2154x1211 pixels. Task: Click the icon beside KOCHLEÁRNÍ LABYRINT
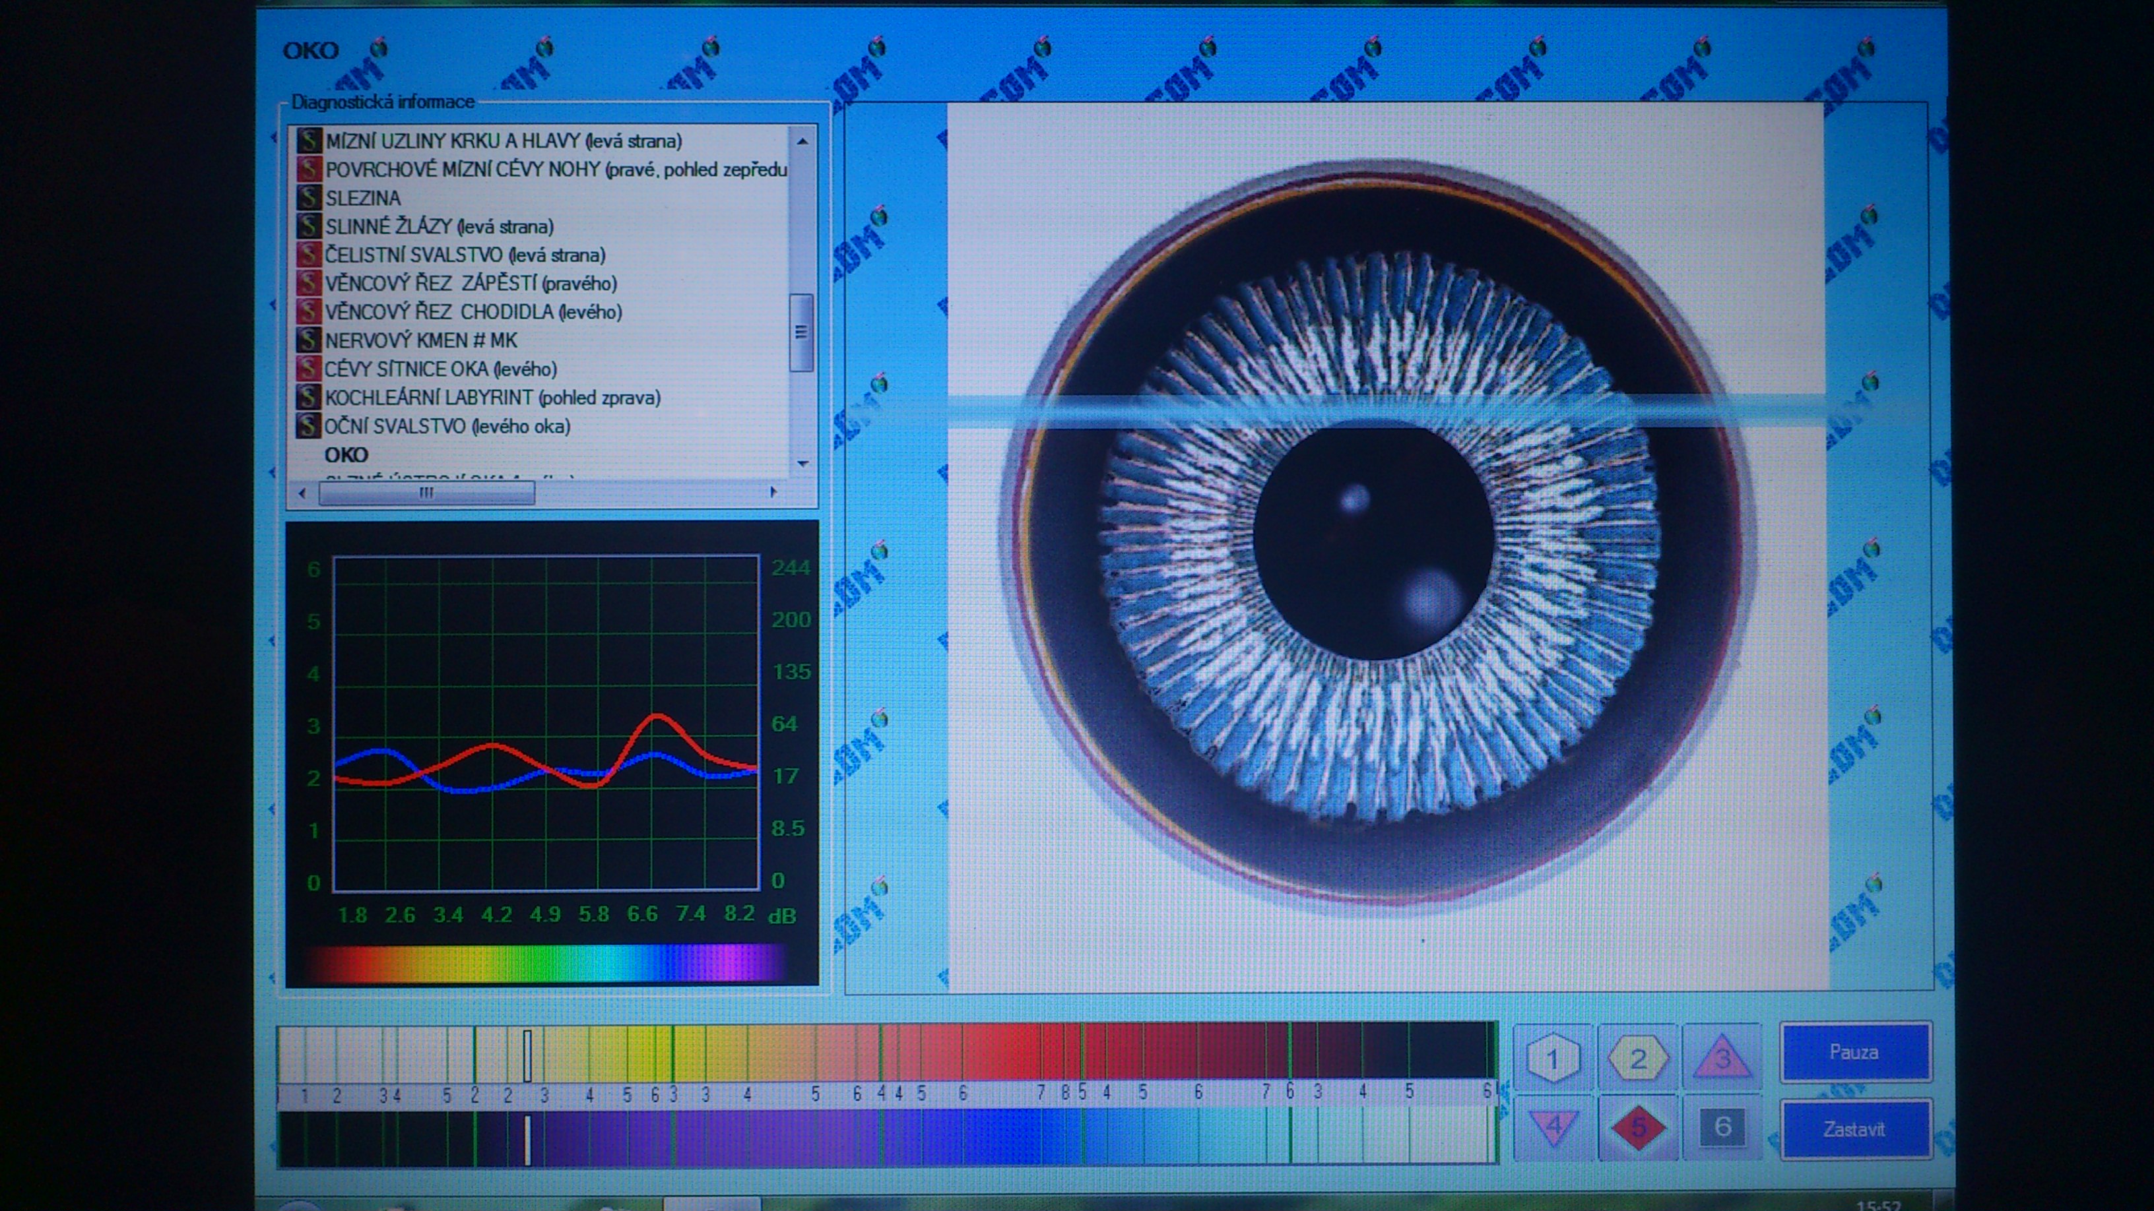[x=309, y=397]
